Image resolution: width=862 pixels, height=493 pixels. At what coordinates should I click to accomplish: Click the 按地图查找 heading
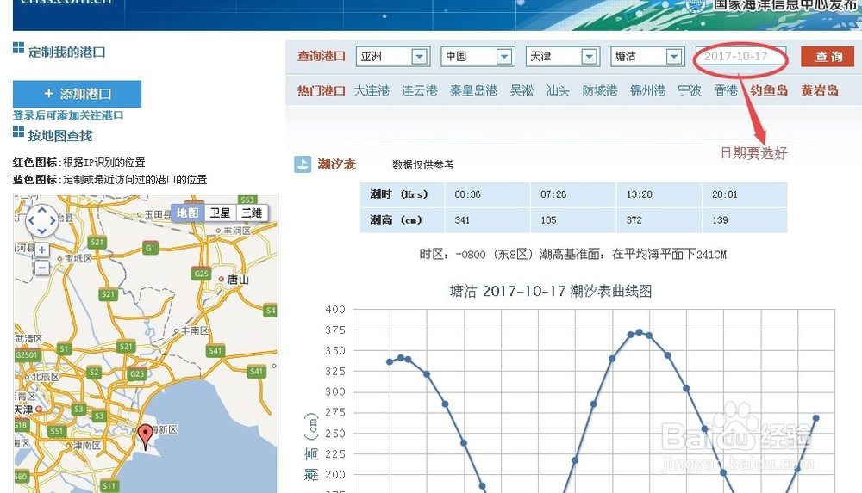pyautogui.click(x=60, y=136)
